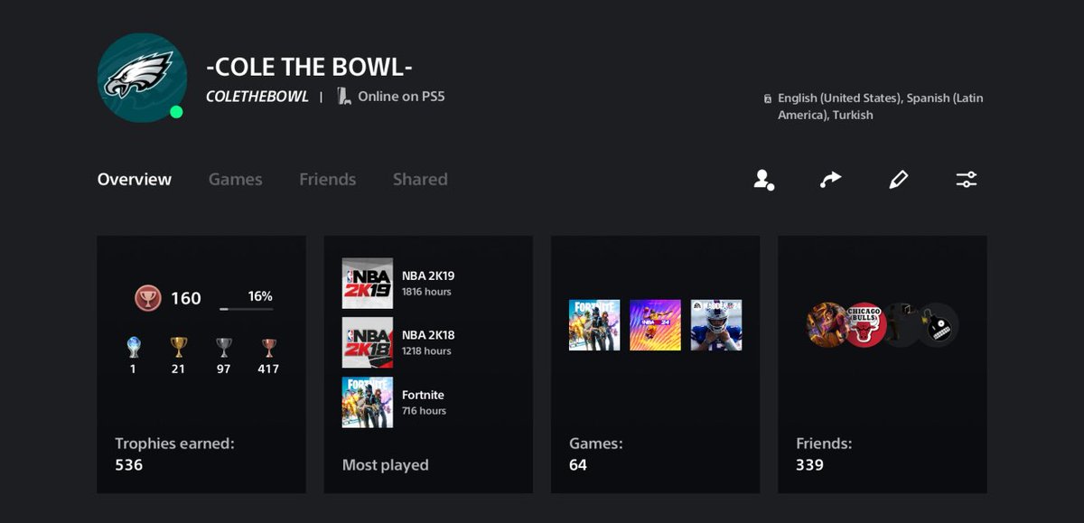Click the languages icon beside English
The width and height of the screenshot is (1084, 523).
[x=768, y=98]
